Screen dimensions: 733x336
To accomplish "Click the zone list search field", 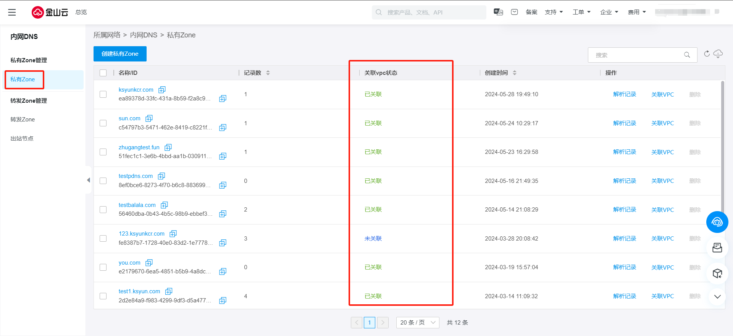I will 638,55.
